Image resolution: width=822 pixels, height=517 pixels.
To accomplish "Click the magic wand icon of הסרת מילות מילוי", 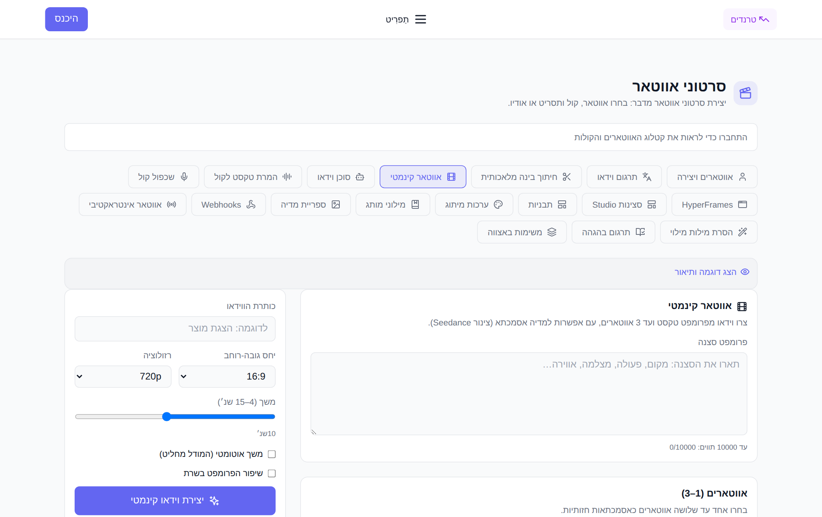I will tap(743, 232).
